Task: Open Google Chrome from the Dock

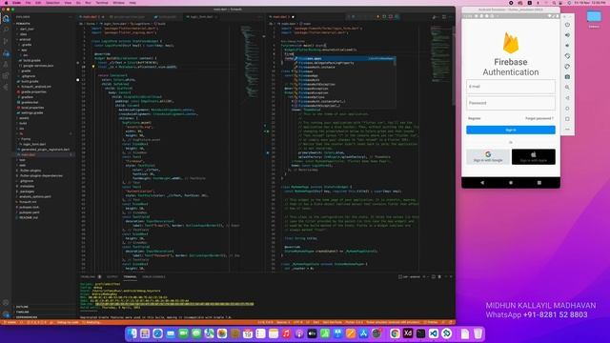Action: [x=395, y=333]
